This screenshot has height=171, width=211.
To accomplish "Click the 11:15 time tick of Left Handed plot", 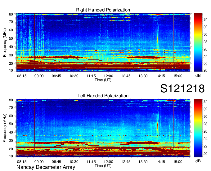I will tap(91, 162).
